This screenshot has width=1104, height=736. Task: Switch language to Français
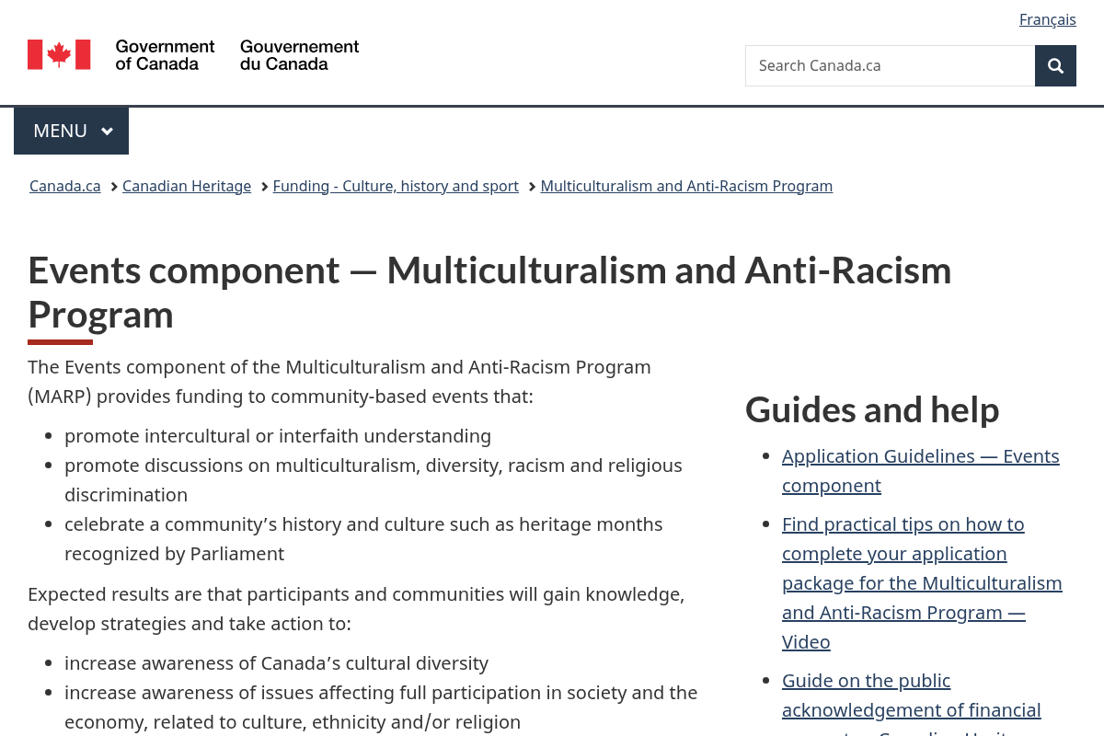(x=1047, y=19)
